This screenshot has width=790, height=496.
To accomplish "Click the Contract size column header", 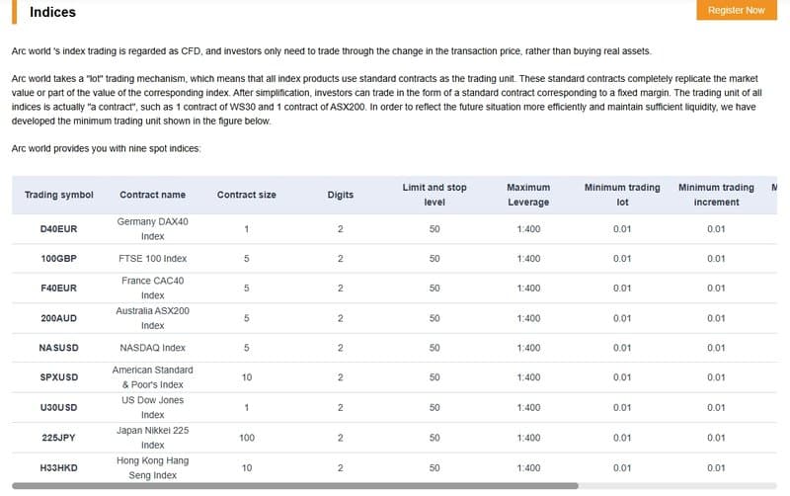I will pyautogui.click(x=246, y=195).
